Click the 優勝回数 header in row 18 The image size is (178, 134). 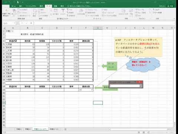point(86,86)
